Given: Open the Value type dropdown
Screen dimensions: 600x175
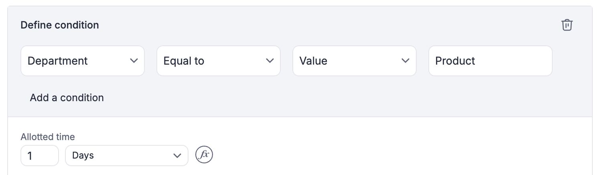Looking at the screenshot, I should (x=354, y=61).
